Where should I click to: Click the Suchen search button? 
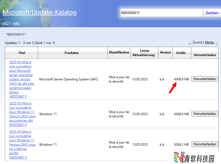pos(212,13)
